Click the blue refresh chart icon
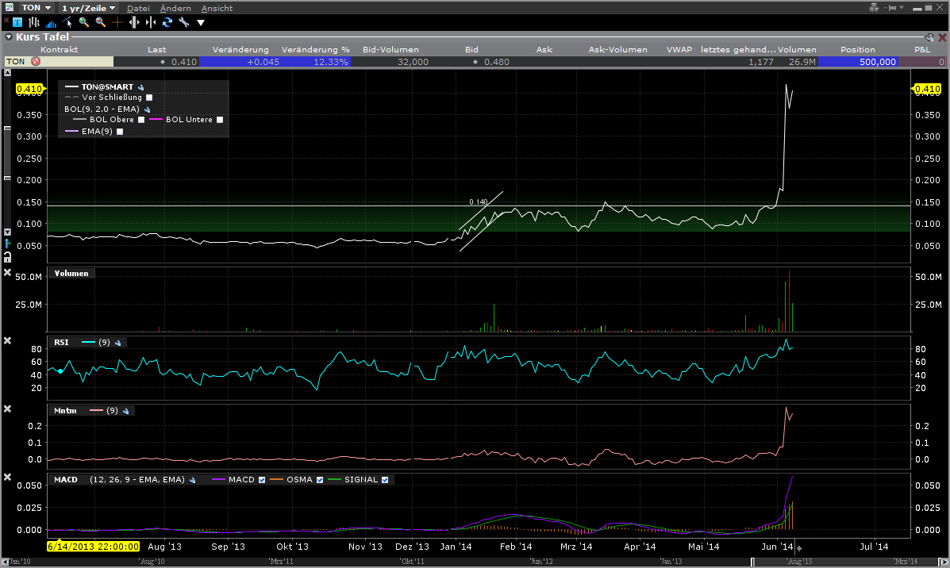The width and height of the screenshot is (950, 568). pos(167,22)
